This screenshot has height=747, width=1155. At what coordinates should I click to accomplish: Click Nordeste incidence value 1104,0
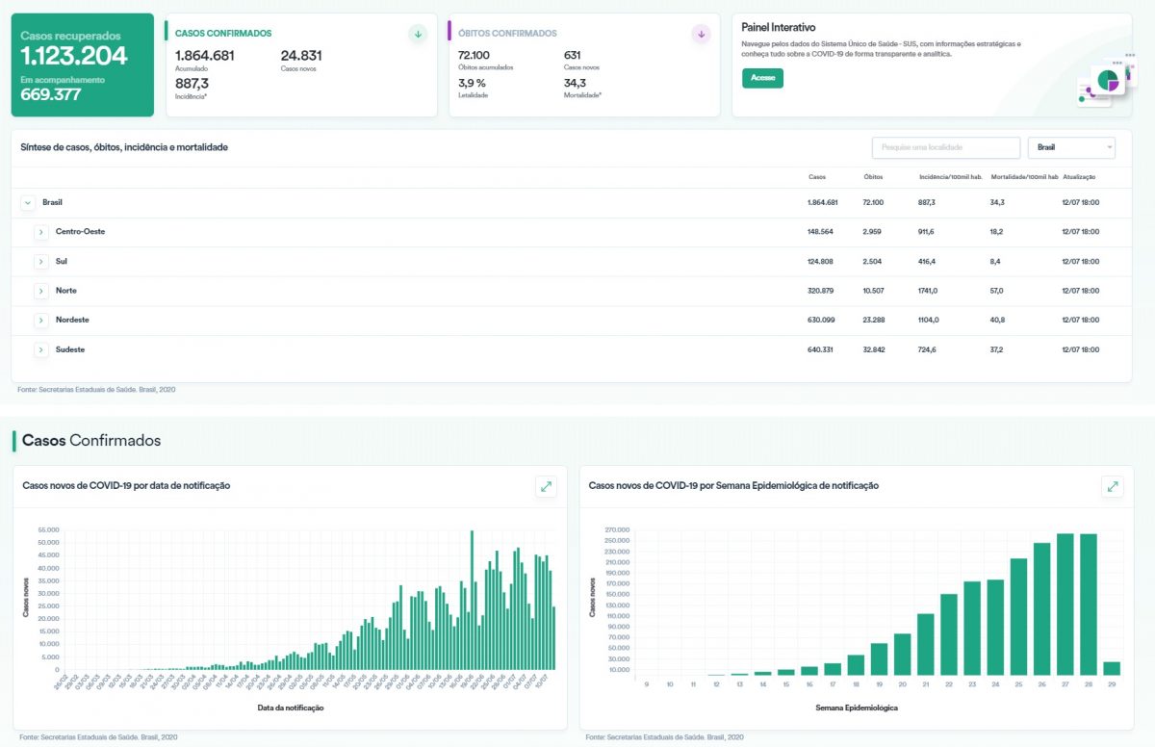click(929, 320)
